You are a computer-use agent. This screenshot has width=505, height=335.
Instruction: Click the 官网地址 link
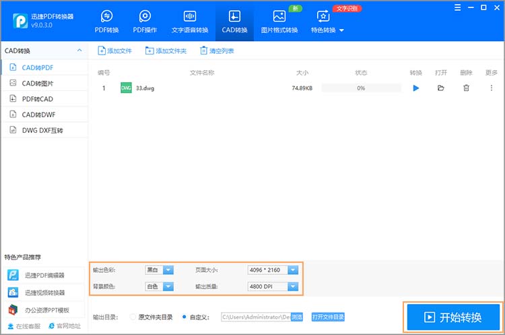65,326
